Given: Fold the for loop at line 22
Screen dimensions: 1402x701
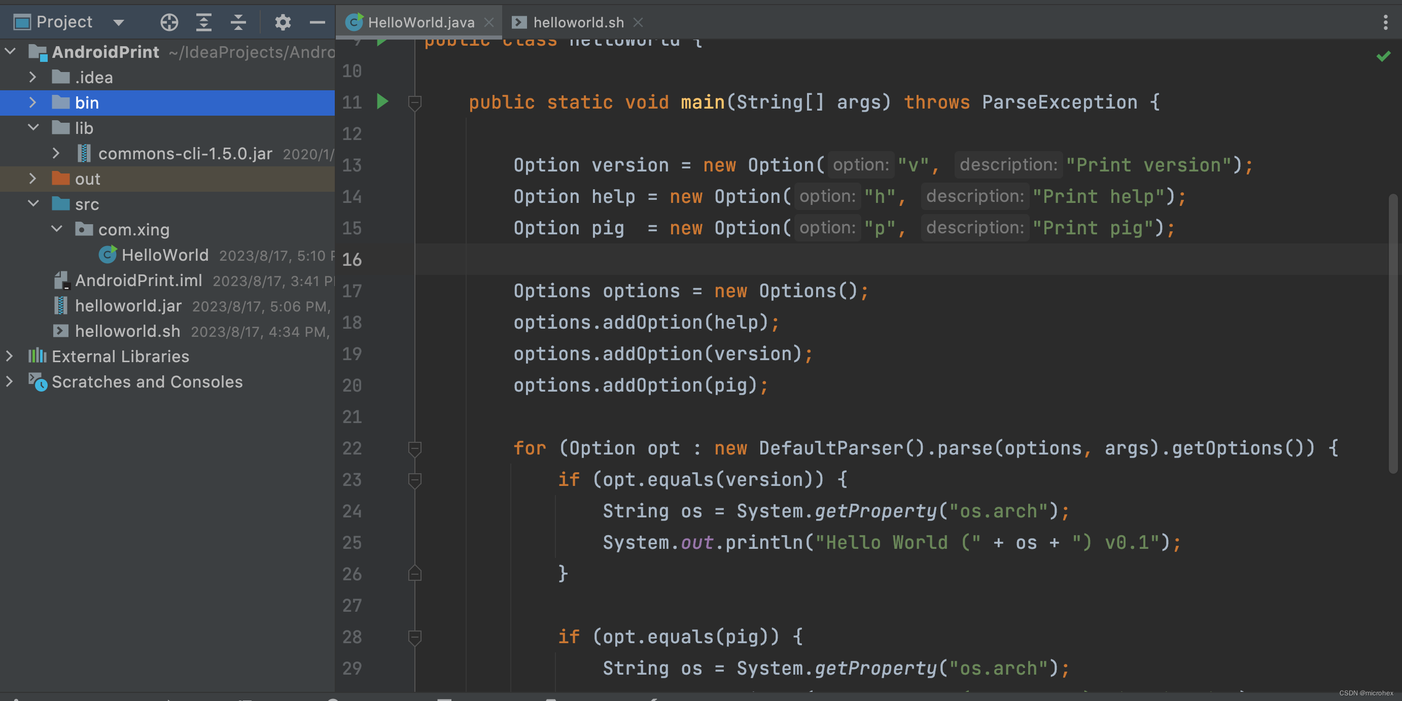Looking at the screenshot, I should [x=415, y=448].
